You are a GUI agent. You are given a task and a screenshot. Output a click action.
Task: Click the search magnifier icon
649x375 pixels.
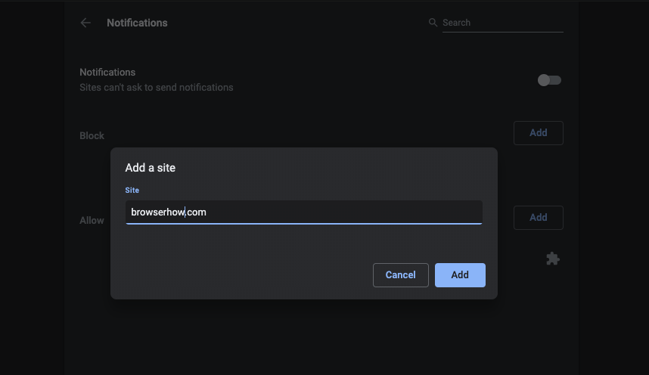click(433, 23)
